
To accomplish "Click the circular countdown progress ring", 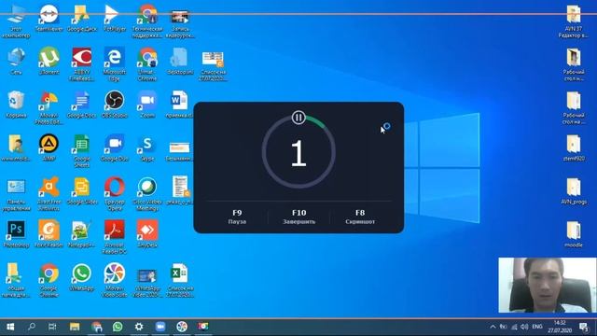I will 298,152.
